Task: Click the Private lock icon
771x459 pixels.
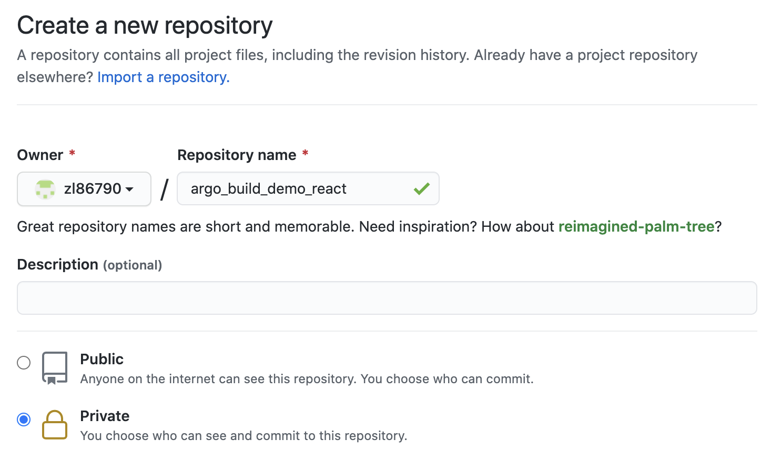Action: [x=55, y=425]
